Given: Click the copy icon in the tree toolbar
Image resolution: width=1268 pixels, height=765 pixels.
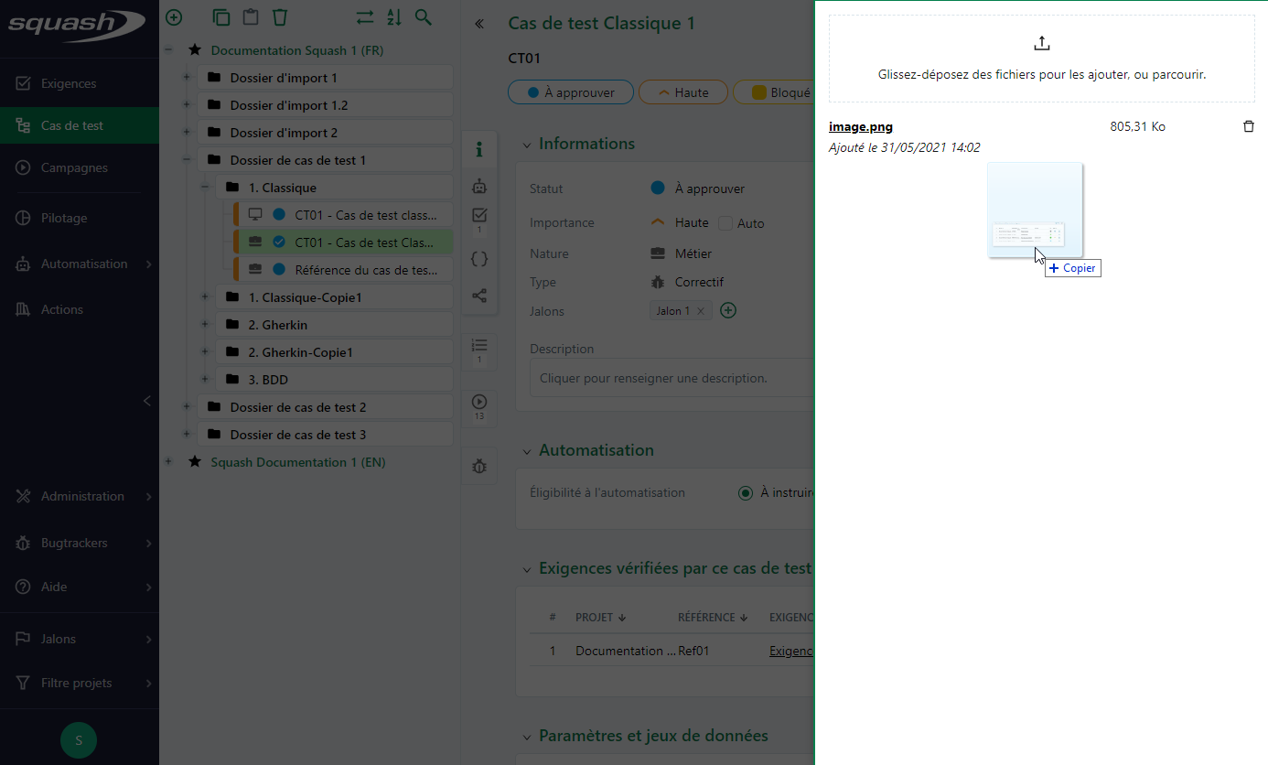Looking at the screenshot, I should [220, 17].
